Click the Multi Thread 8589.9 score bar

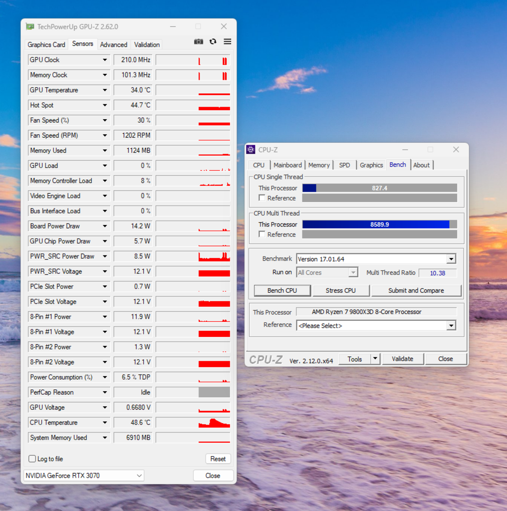(380, 225)
